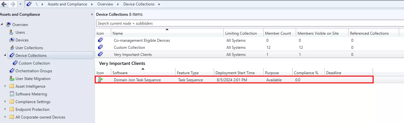Open dropdown arrow after Overview breadcrumb

click(x=118, y=4)
